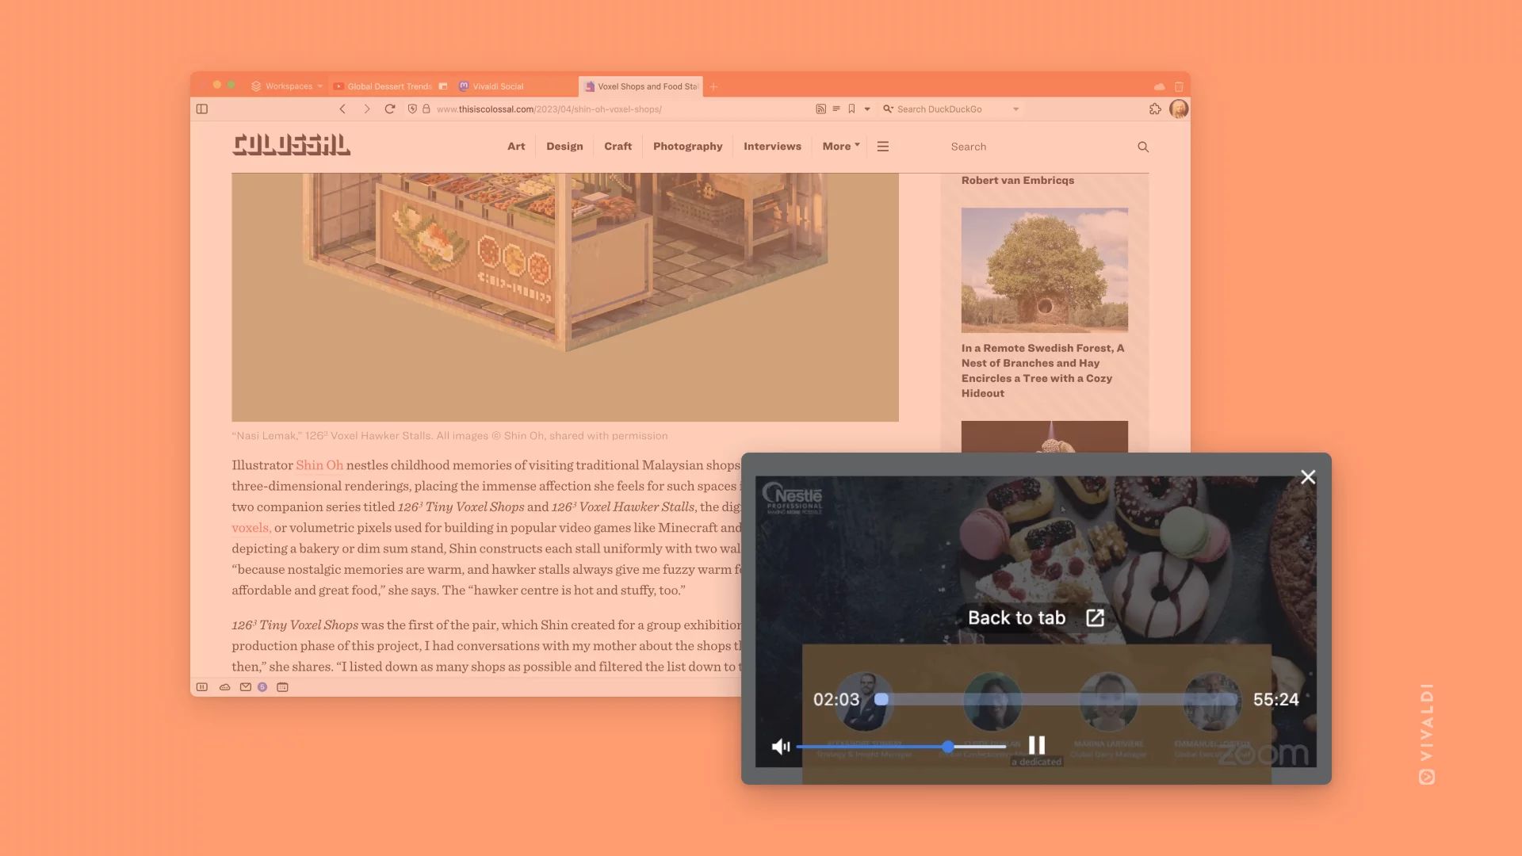The height and width of the screenshot is (856, 1522).
Task: Expand the More navigation menu dropdown
Action: point(839,147)
